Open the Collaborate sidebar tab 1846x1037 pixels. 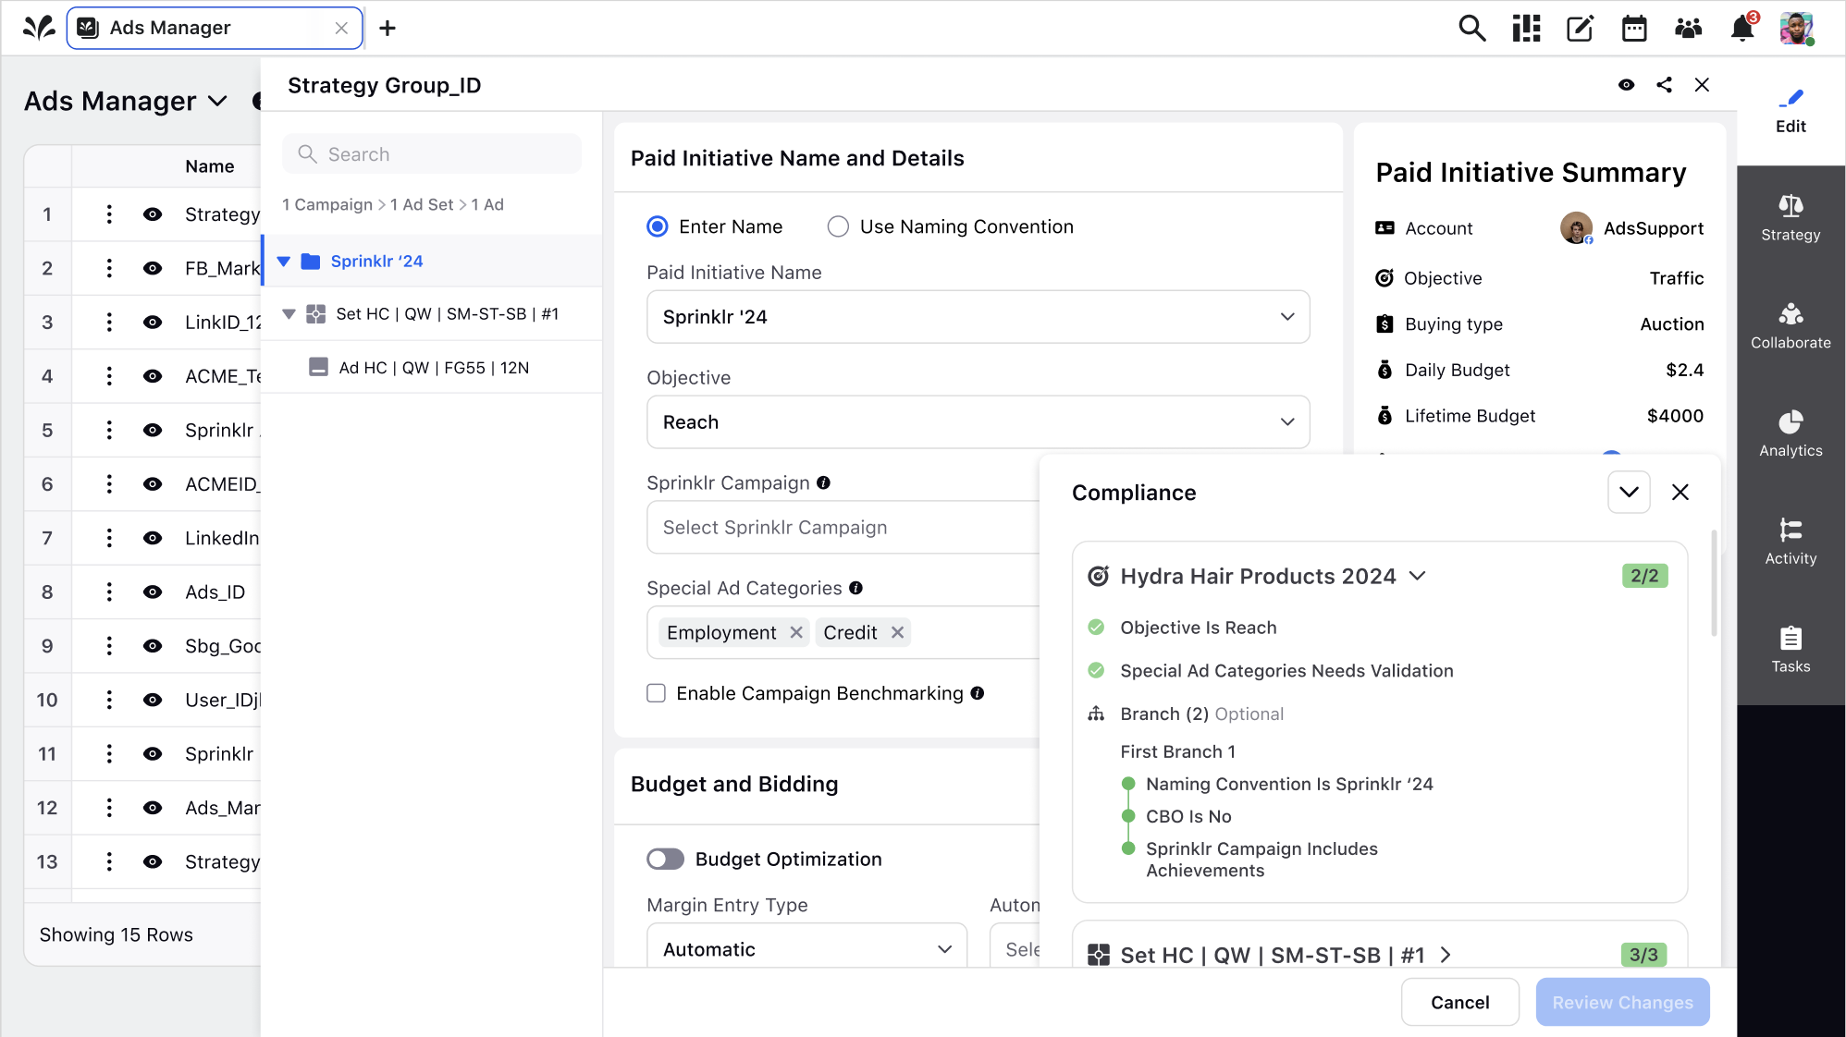(1791, 327)
